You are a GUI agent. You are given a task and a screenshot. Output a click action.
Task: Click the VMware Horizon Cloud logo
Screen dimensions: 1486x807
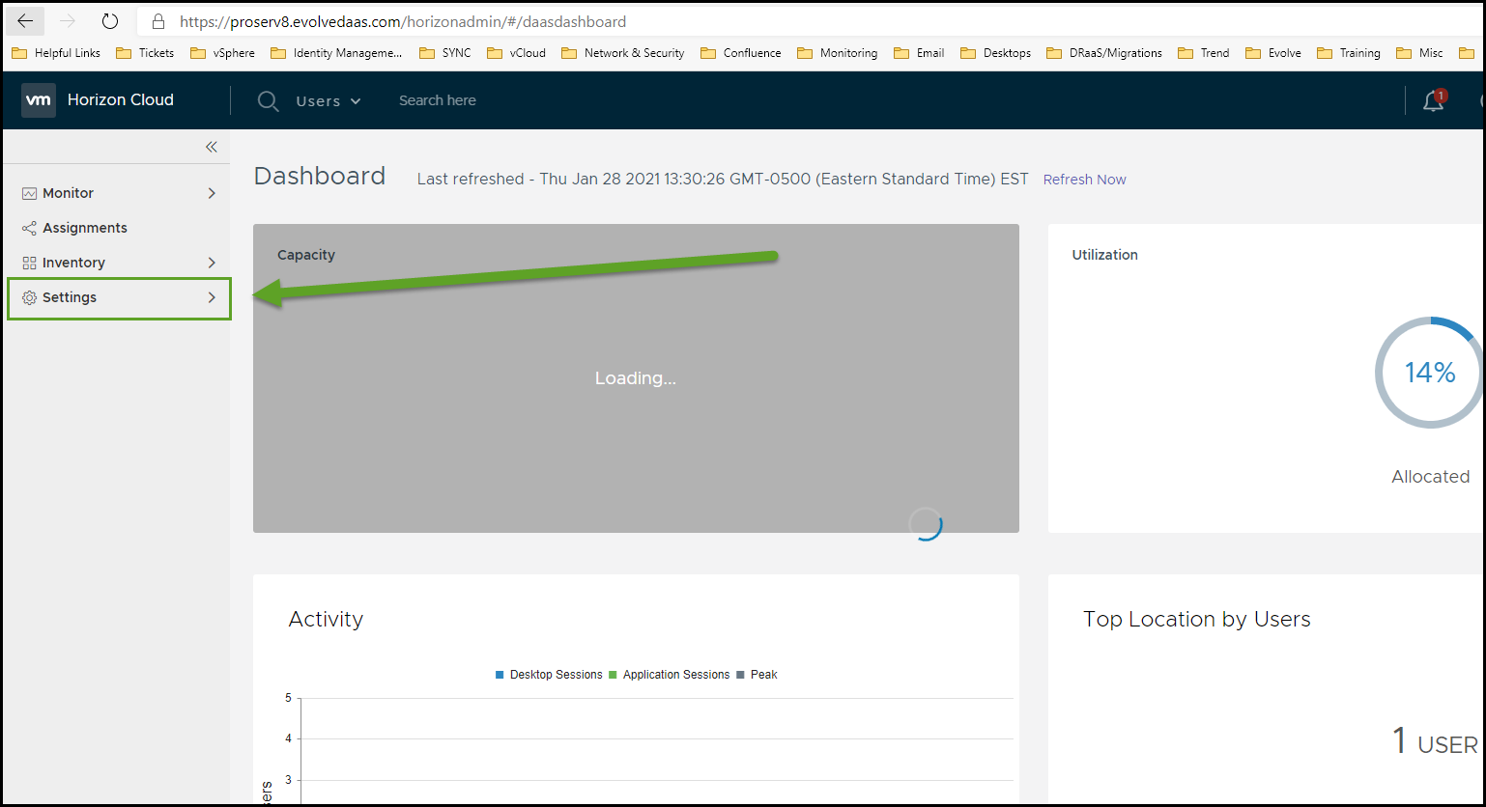pyautogui.click(x=39, y=100)
